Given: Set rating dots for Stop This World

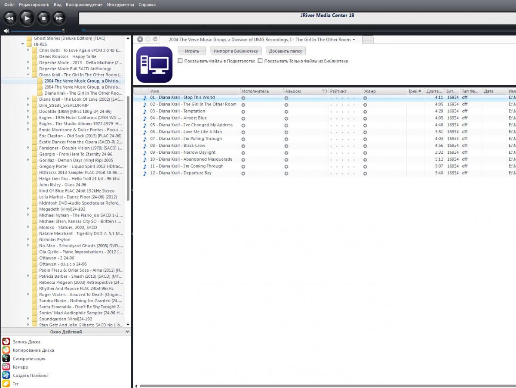Looking at the screenshot, I should point(343,98).
